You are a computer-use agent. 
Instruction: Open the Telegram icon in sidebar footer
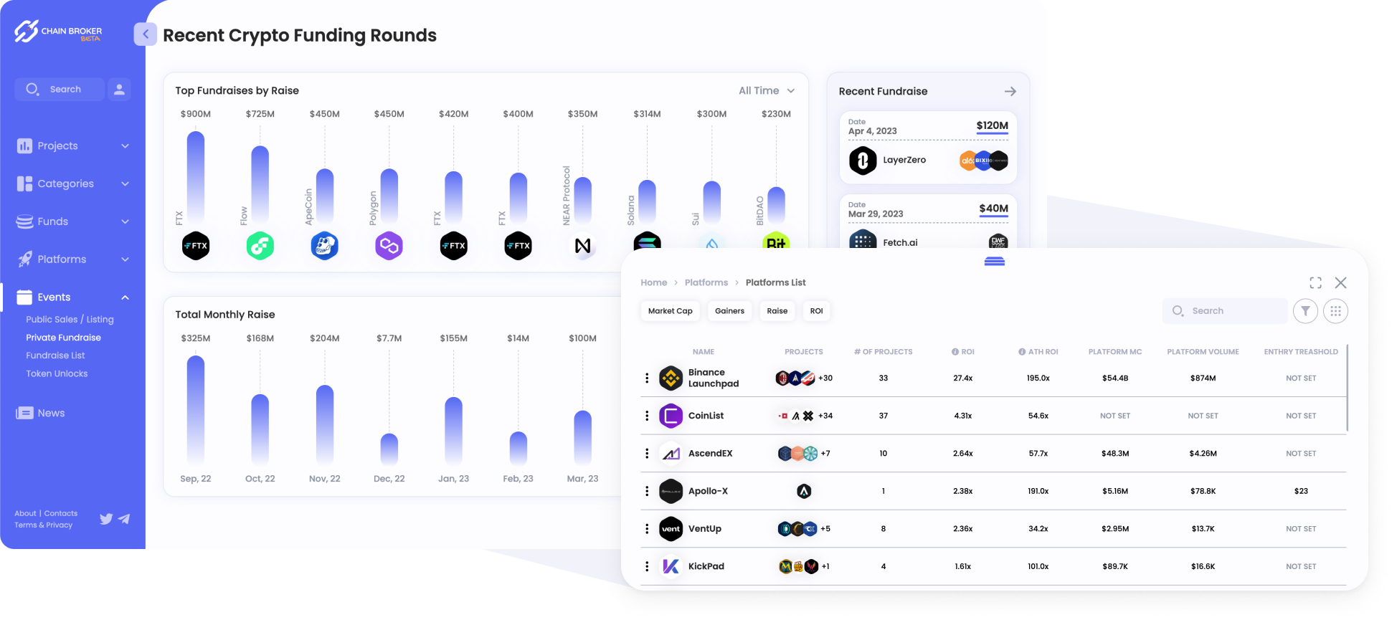124,519
